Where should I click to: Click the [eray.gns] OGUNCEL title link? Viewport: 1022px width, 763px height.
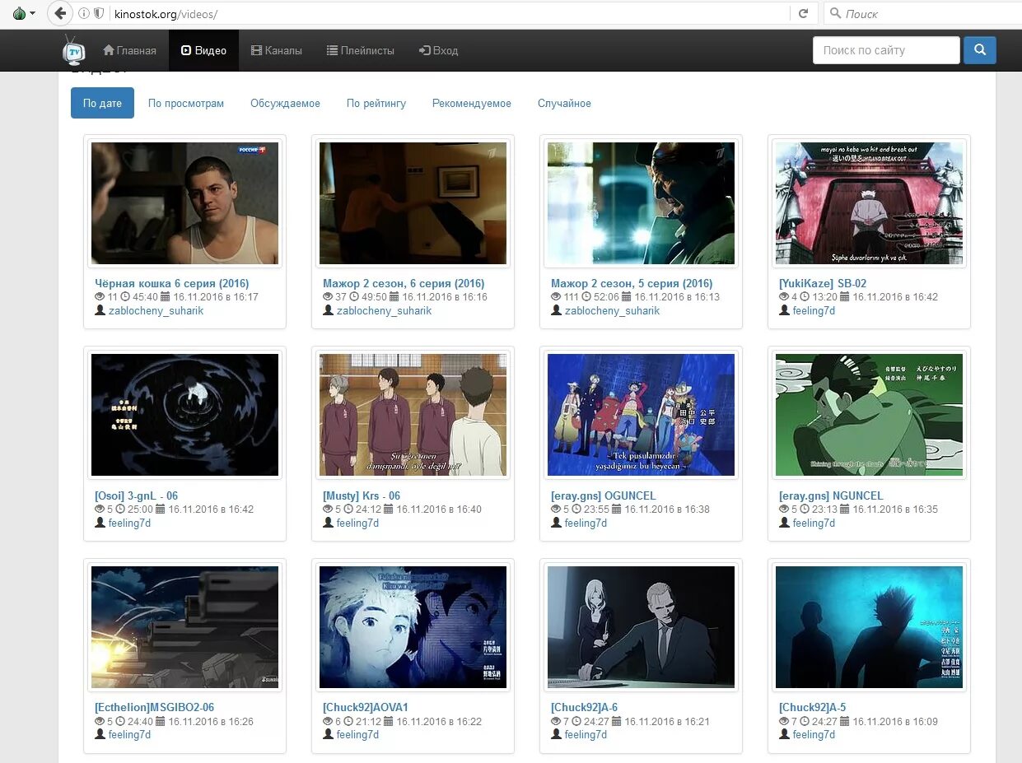pos(604,495)
